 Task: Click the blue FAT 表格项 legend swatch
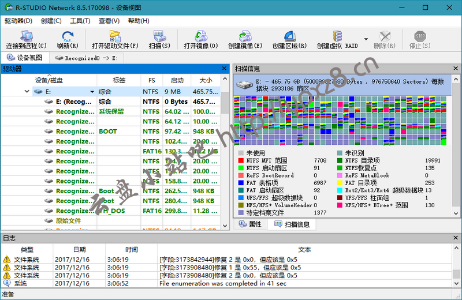(x=241, y=183)
